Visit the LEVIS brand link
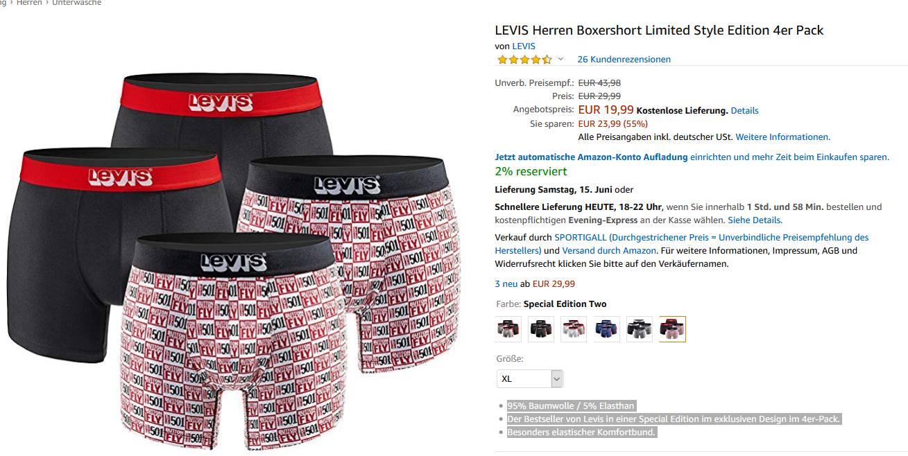 tap(524, 46)
